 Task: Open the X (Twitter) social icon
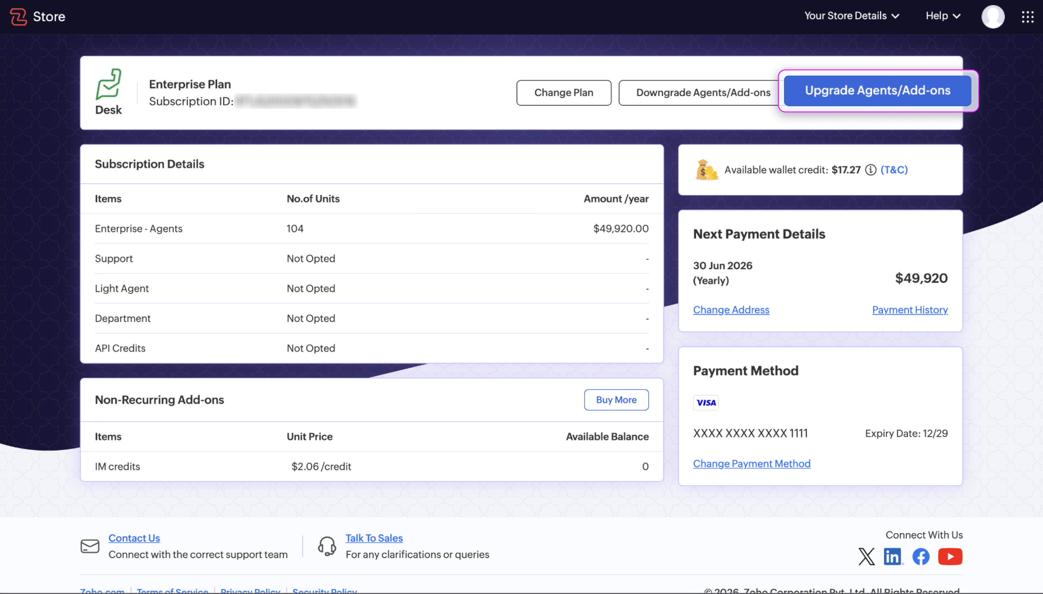[x=866, y=556]
